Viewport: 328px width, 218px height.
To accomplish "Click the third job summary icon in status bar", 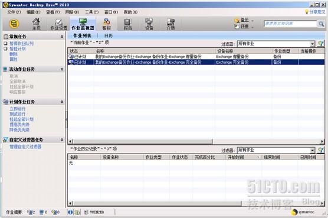I will pos(54,212).
